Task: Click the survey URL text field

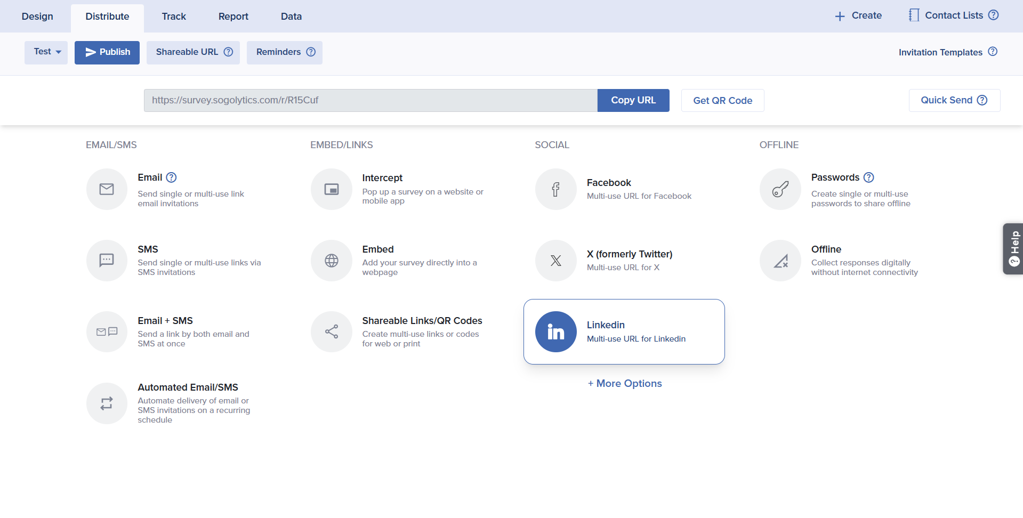Action: pyautogui.click(x=370, y=101)
